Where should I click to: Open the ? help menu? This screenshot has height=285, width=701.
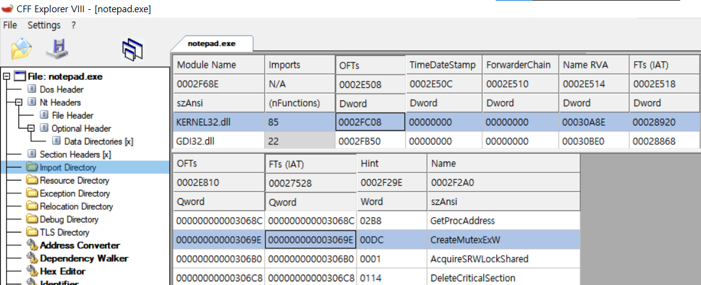click(74, 25)
